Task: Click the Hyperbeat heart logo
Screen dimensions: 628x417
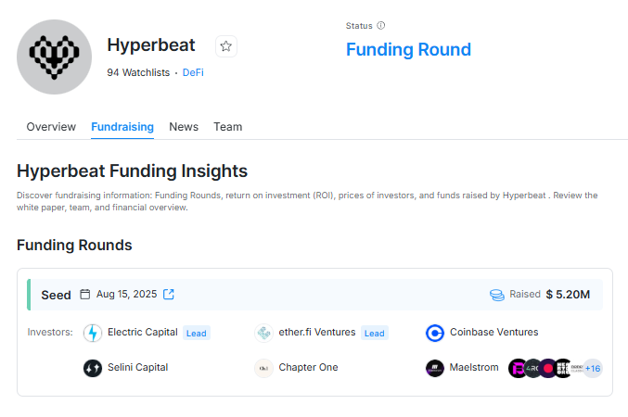Action: [x=54, y=57]
